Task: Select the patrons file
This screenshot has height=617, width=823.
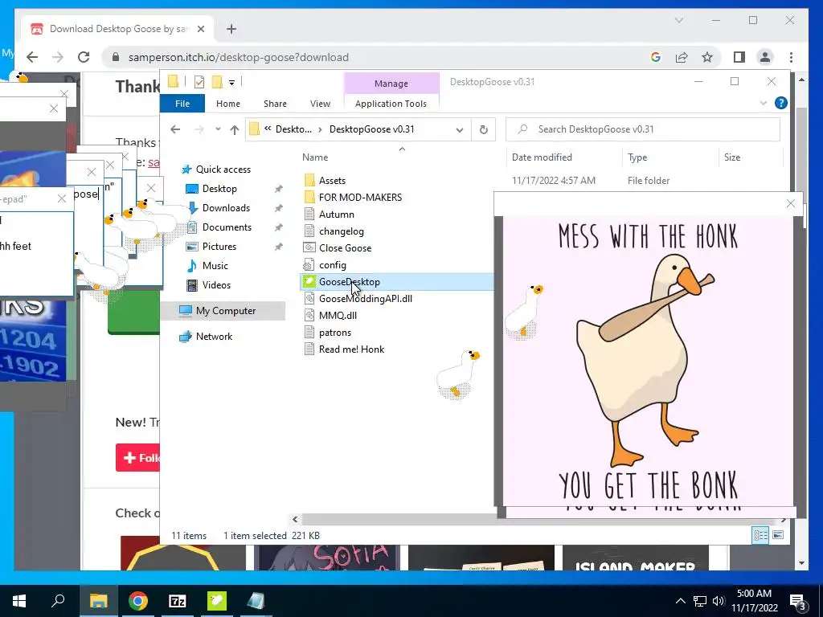Action: [335, 333]
